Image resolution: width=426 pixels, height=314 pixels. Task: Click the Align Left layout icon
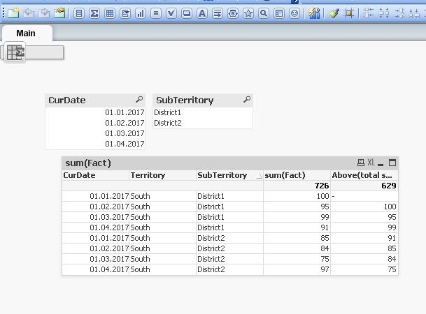pyautogui.click(x=369, y=13)
